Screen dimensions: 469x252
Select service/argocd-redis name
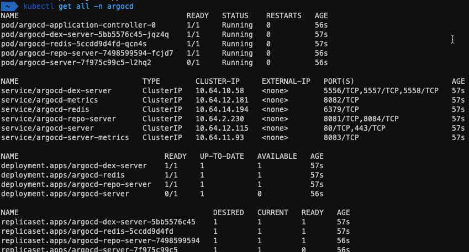[x=45, y=110]
